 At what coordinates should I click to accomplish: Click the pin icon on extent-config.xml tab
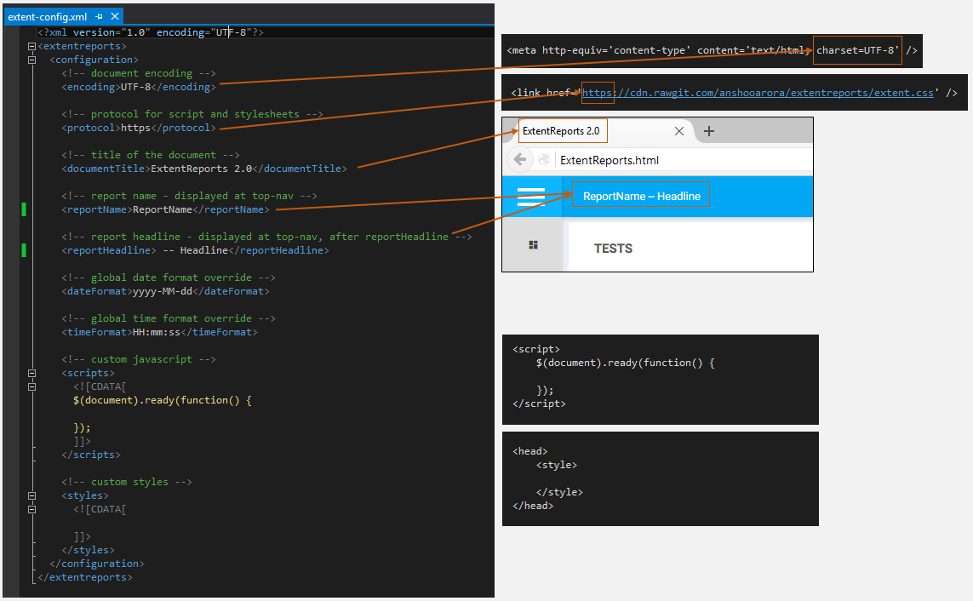(x=100, y=17)
